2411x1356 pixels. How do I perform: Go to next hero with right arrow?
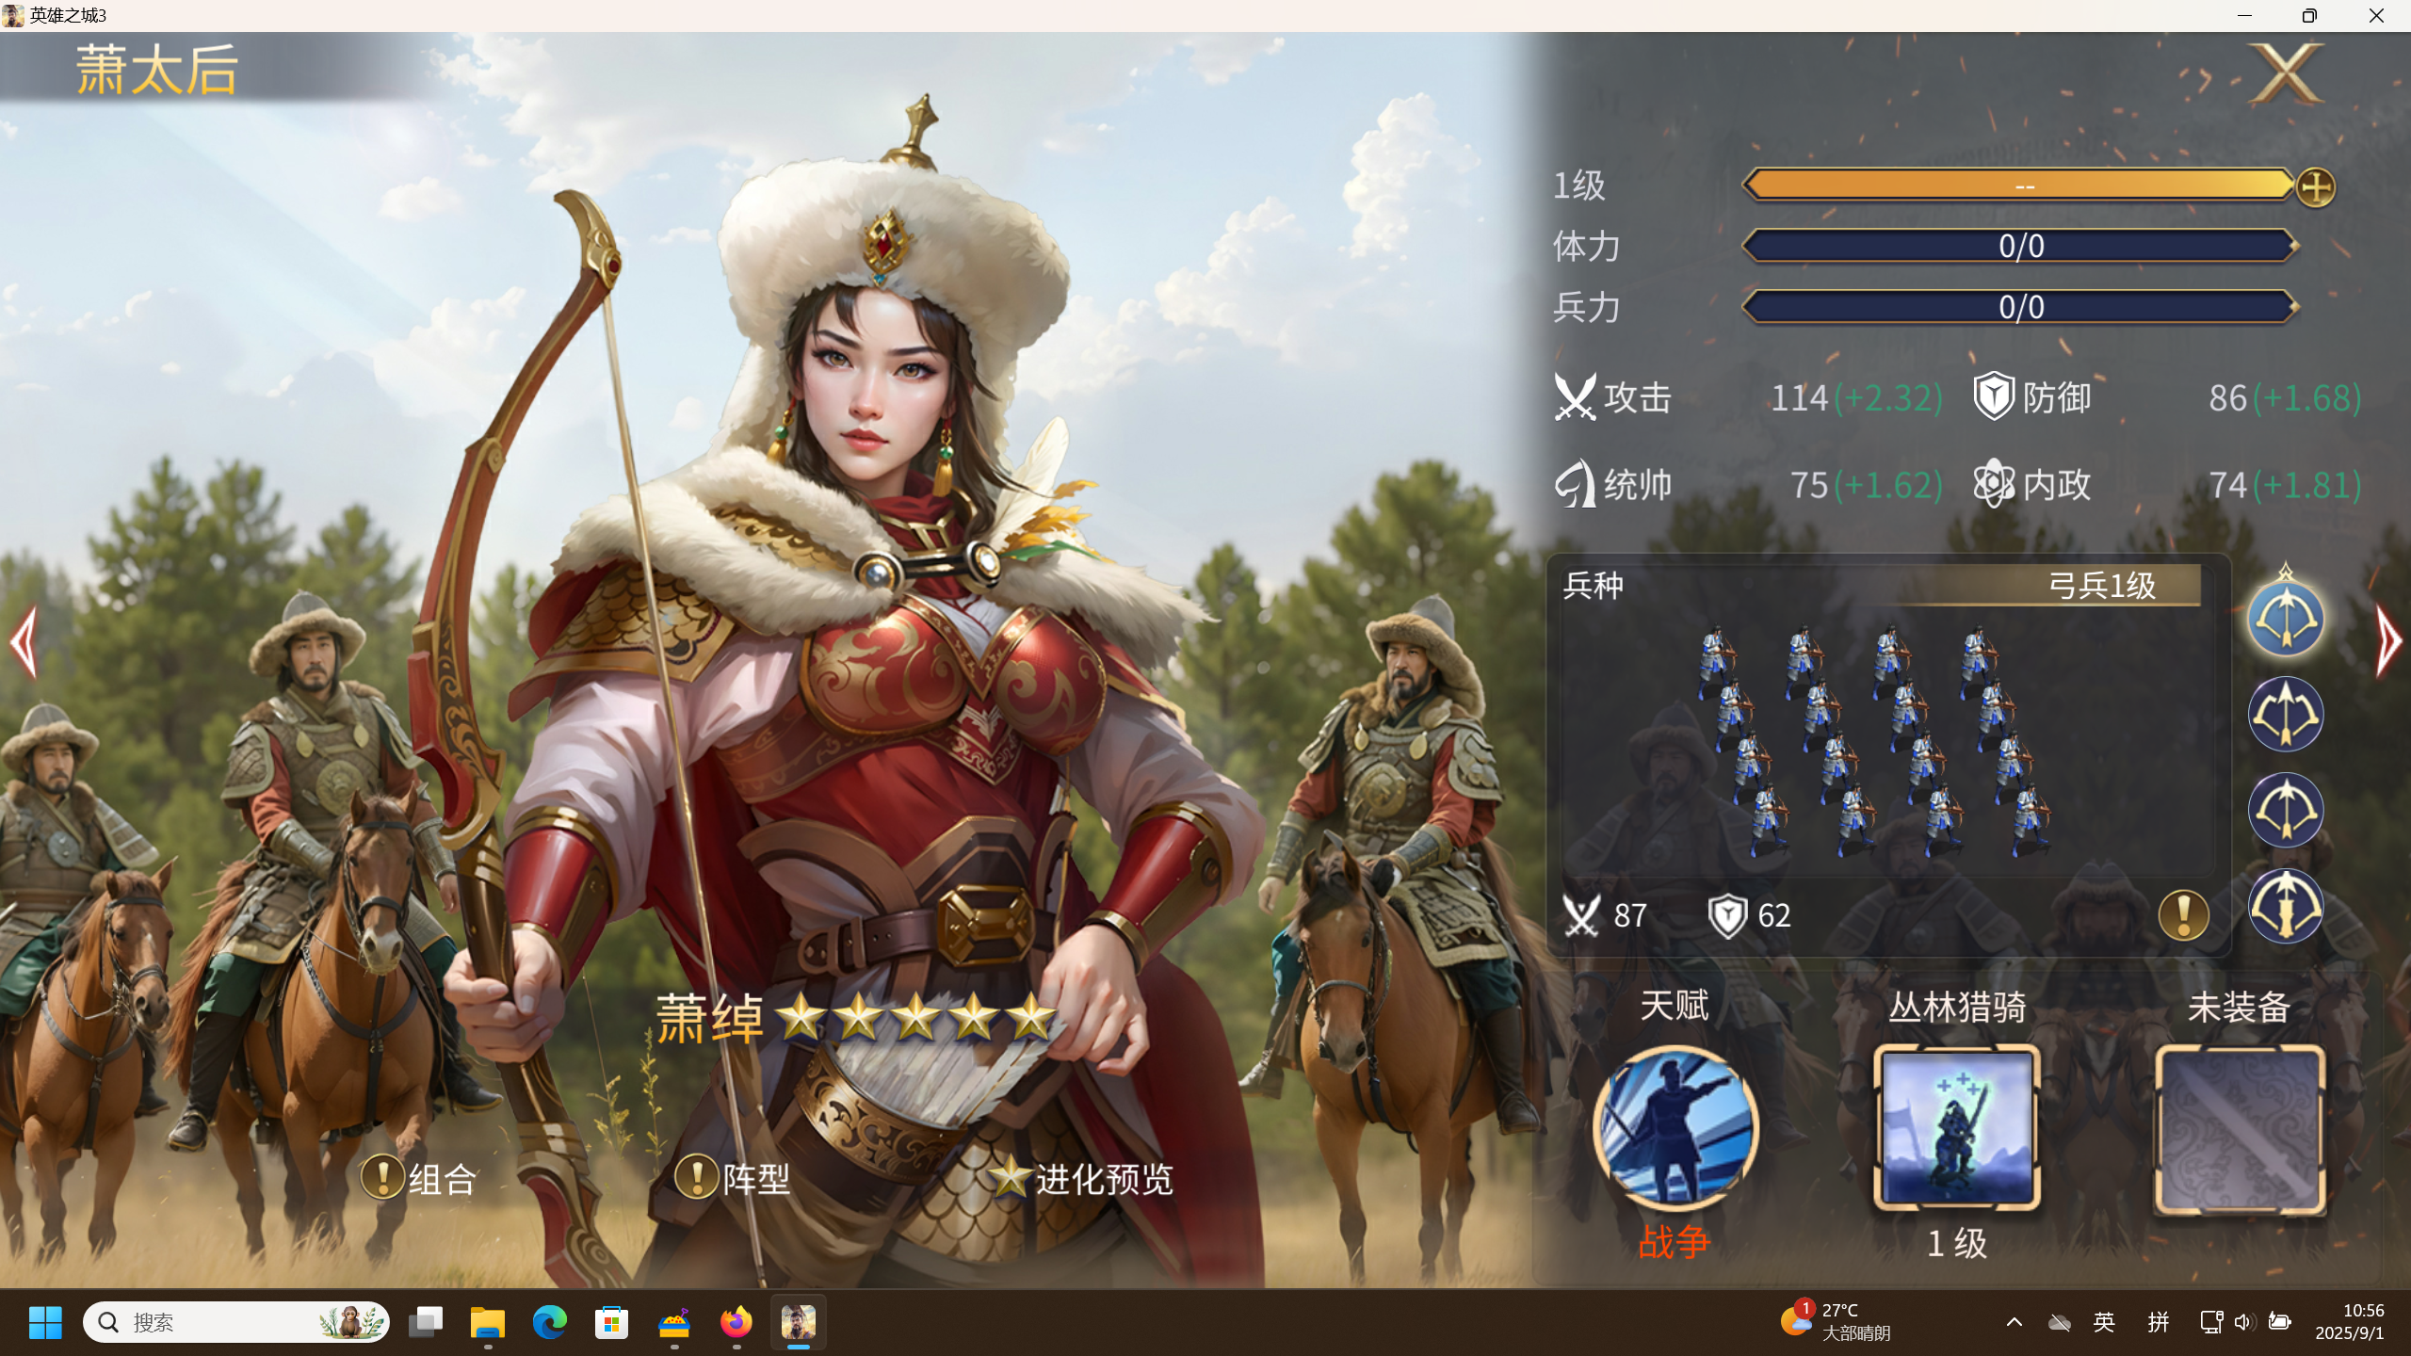[2387, 642]
